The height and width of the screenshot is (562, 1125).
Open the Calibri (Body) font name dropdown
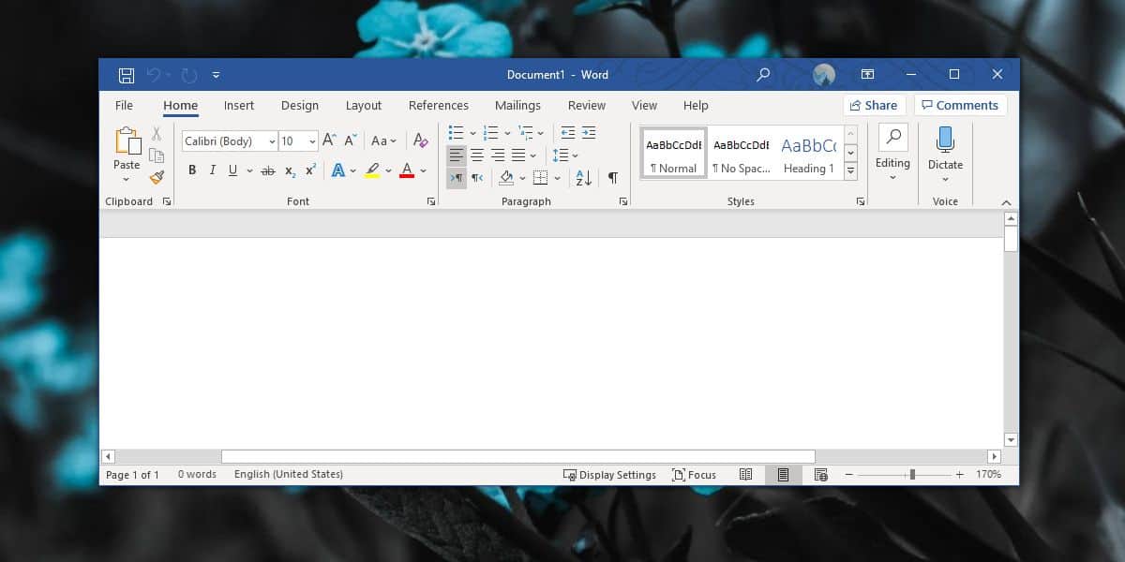coord(272,141)
